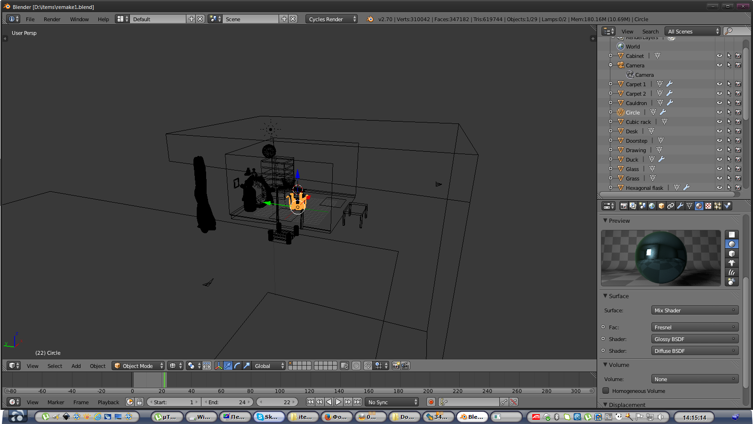Toggle visibility of the Duck object
Image resolution: width=753 pixels, height=424 pixels.
719,159
